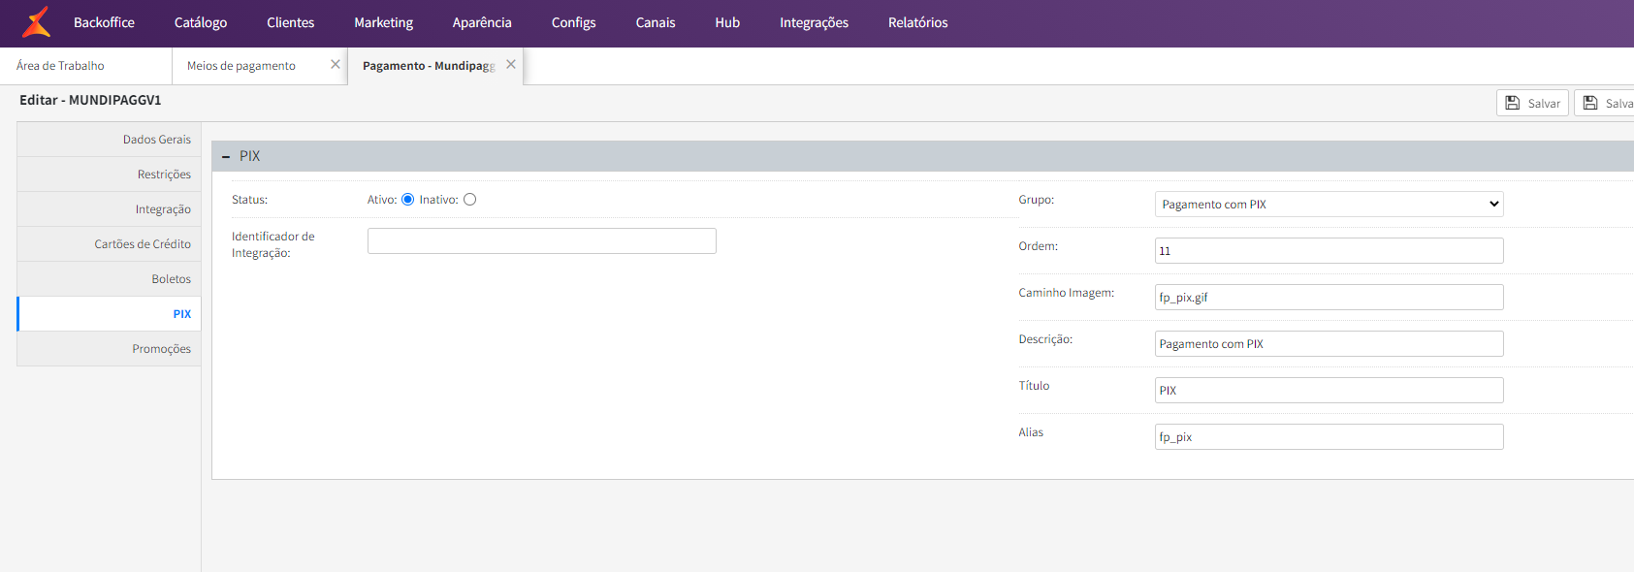Open the Backoffice menu
1634x572 pixels.
coord(104,22)
